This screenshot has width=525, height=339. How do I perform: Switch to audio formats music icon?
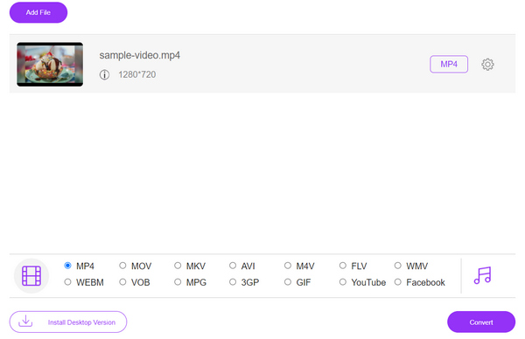click(x=482, y=275)
